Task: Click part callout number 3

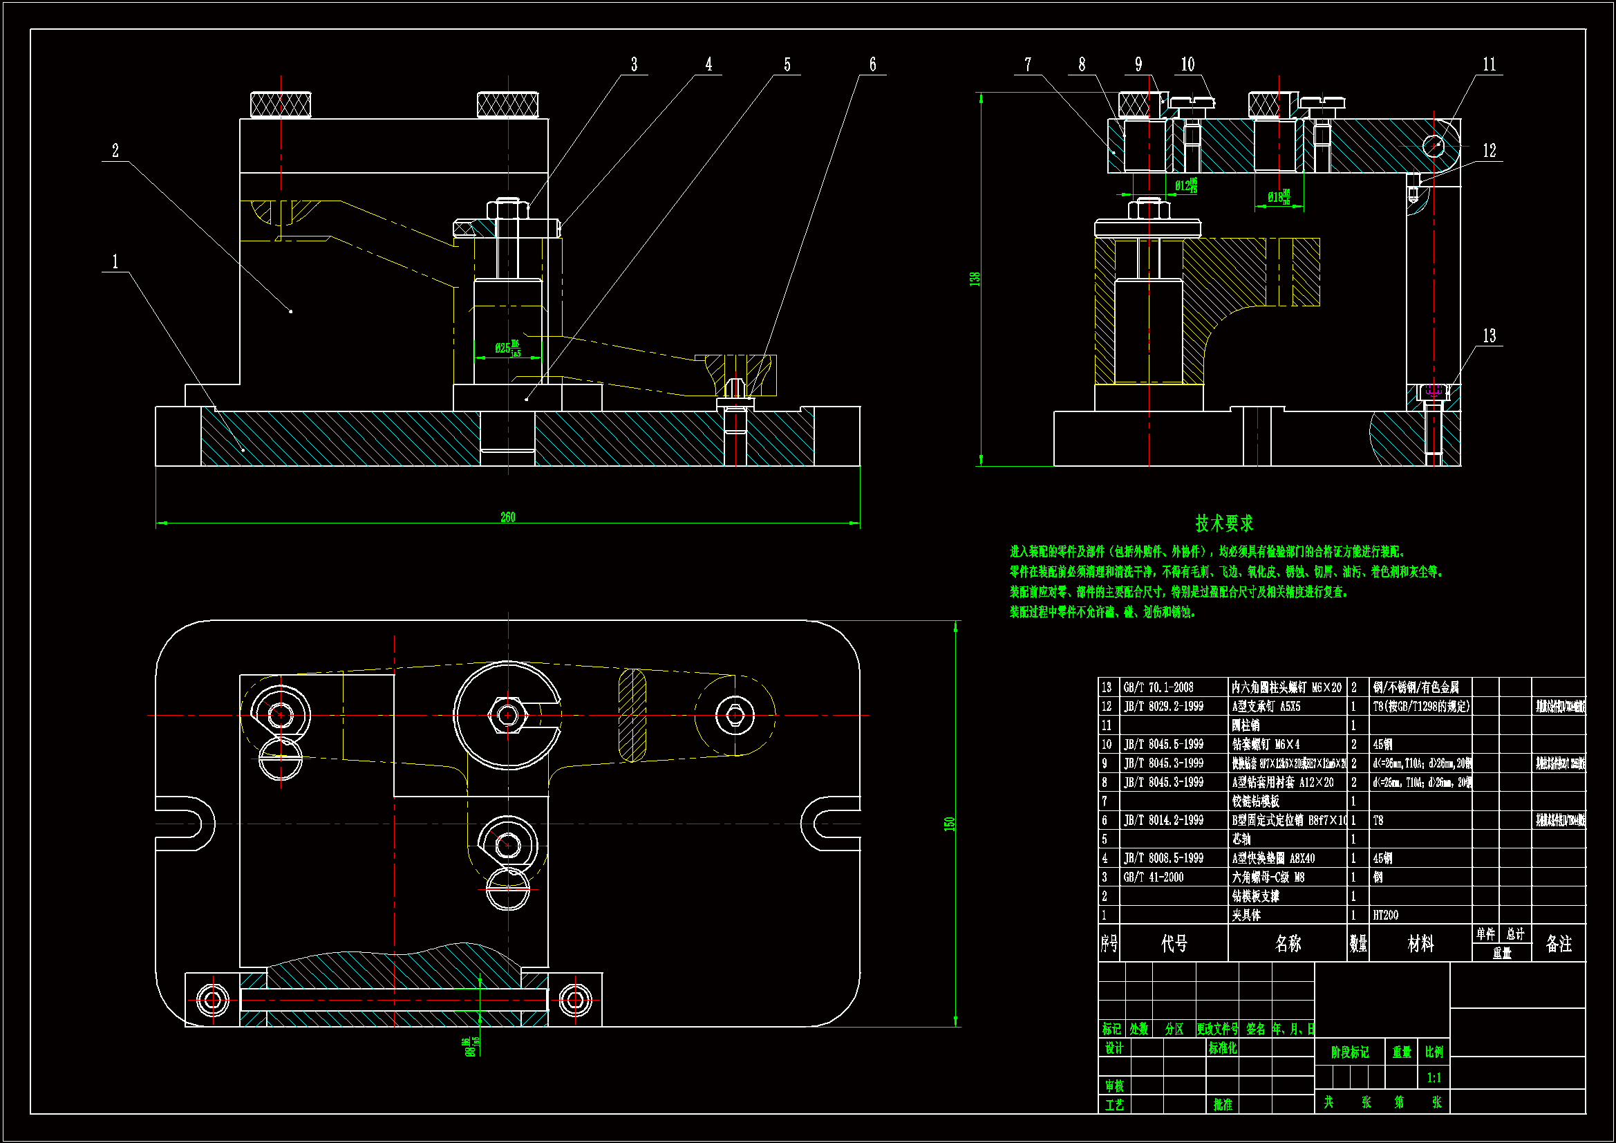Action: (x=633, y=65)
